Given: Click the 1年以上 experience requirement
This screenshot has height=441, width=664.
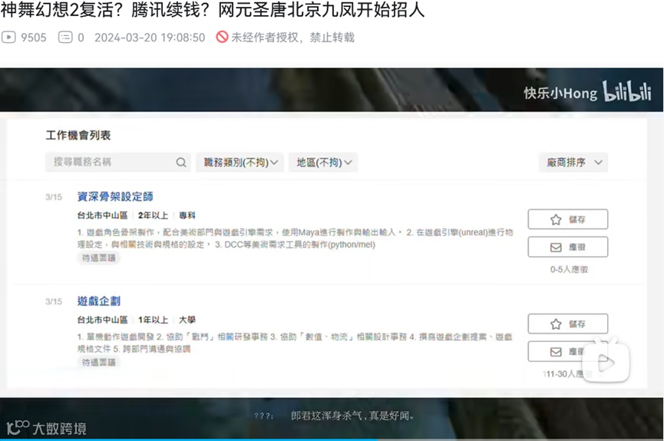Looking at the screenshot, I should coord(154,320).
